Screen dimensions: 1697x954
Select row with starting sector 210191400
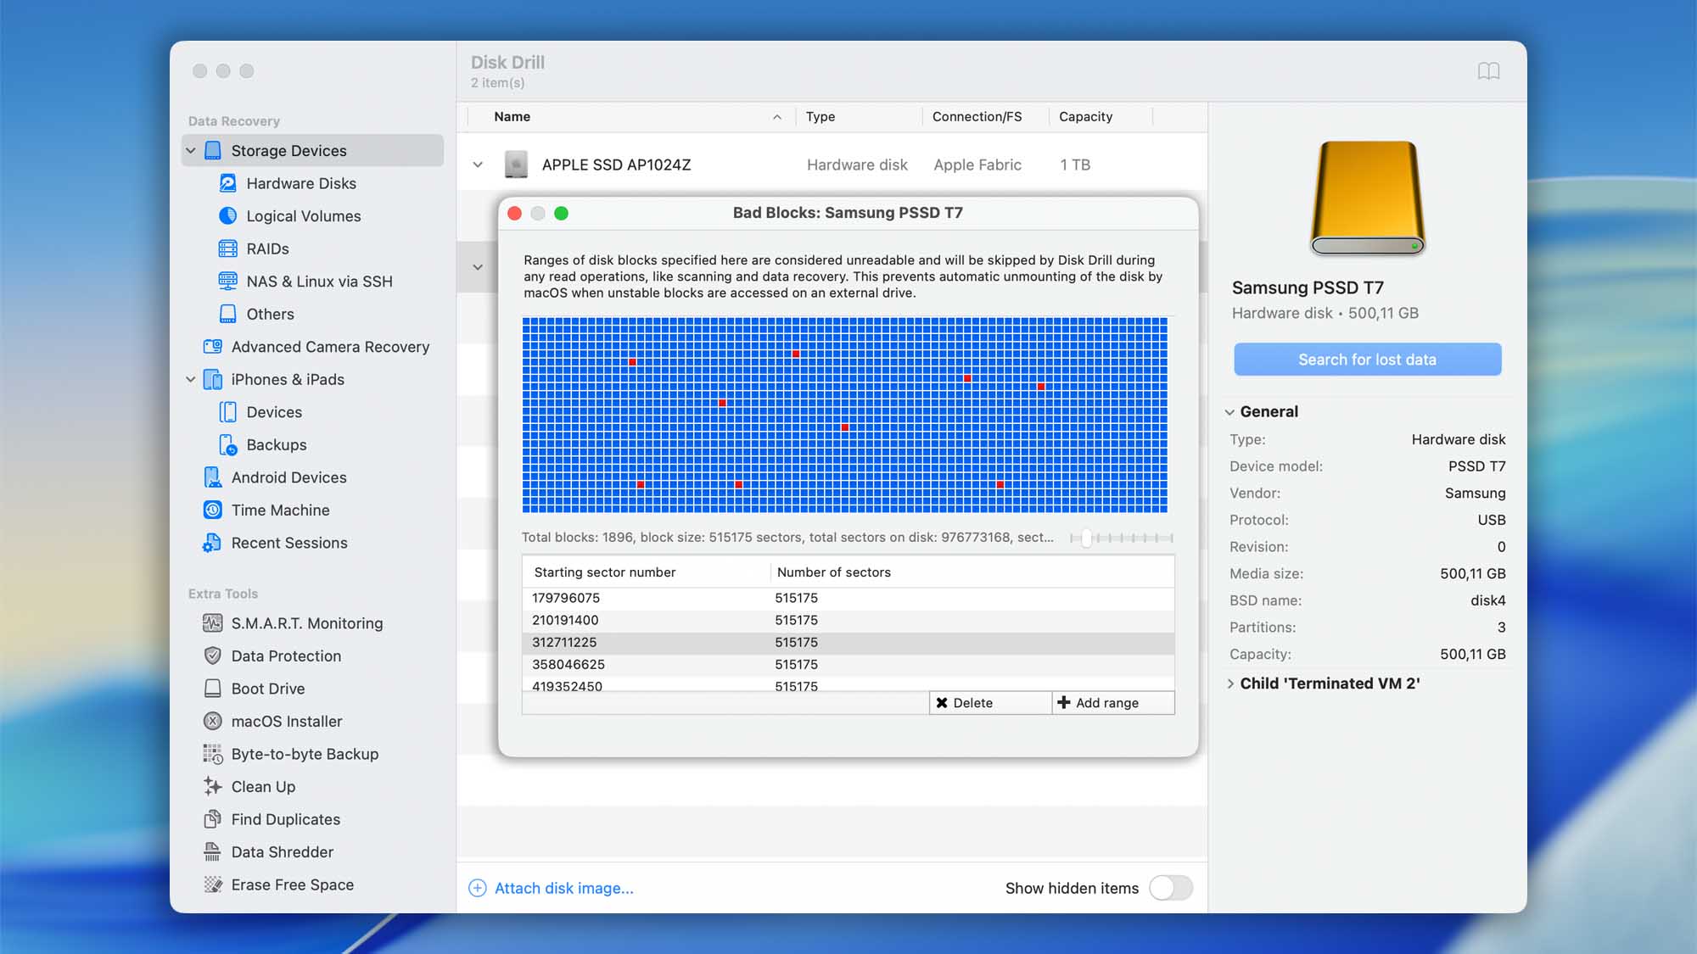[x=848, y=620]
